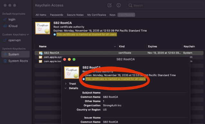This screenshot has width=205, height=124.
Task: Sort list by Expires column
Action: 153,46
